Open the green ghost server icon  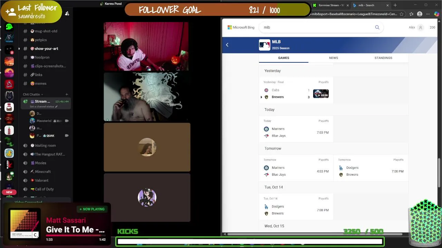(9, 27)
